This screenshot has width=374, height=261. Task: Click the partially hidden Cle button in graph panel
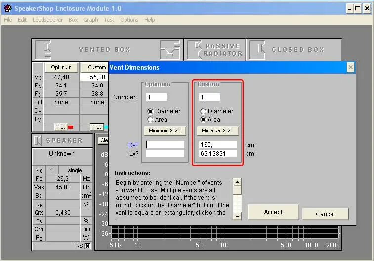[103, 140]
